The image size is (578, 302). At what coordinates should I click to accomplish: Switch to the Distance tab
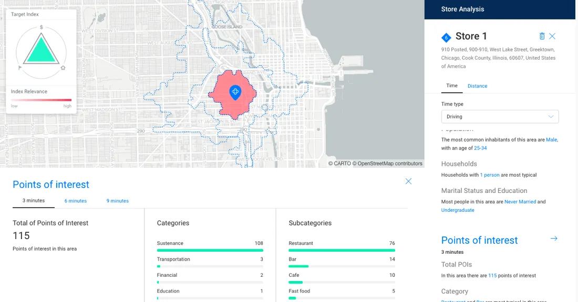tap(477, 86)
